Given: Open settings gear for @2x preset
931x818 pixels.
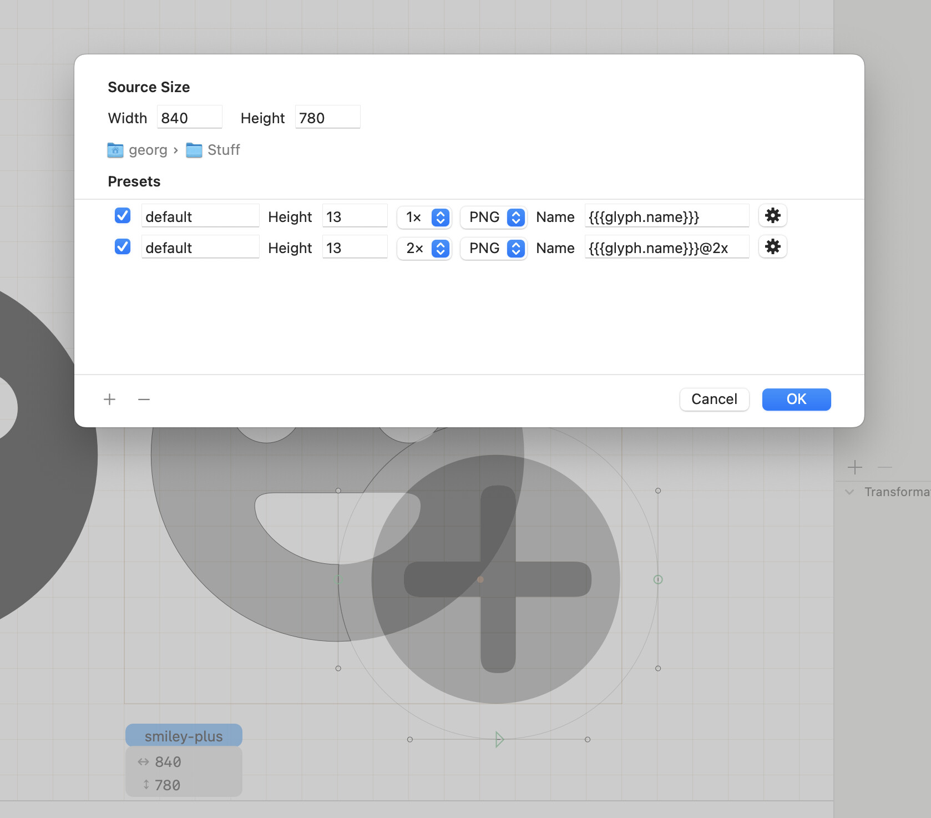Looking at the screenshot, I should click(x=772, y=247).
